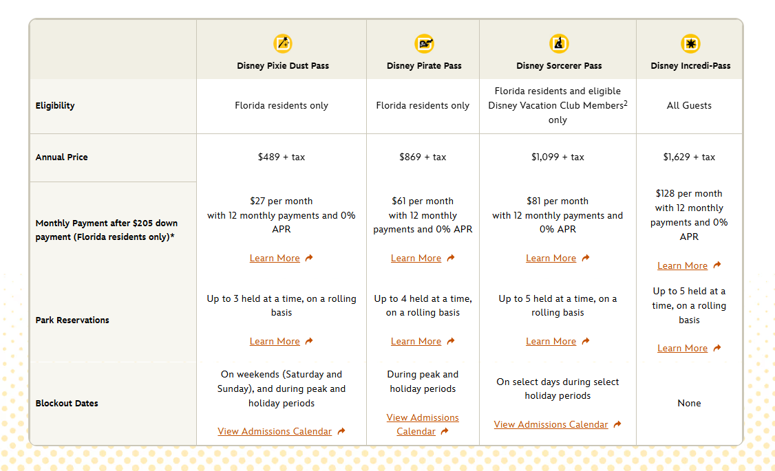
Task: Open Learn More under Pixie Dust $27 per month
Action: pos(275,259)
